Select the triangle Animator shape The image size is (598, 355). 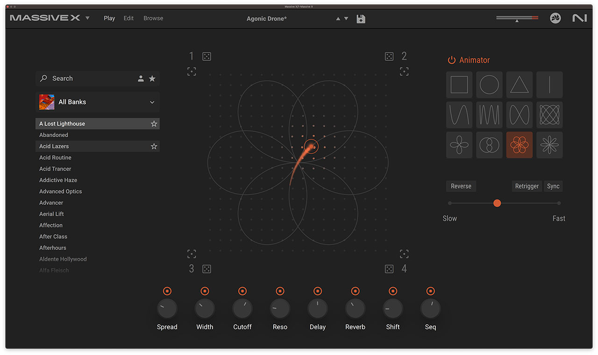pyautogui.click(x=519, y=85)
